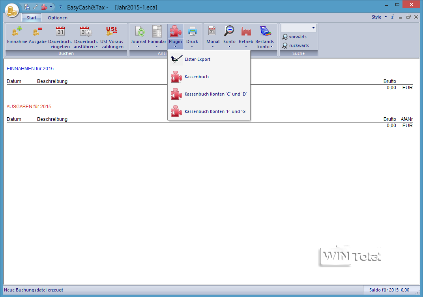Click puzzle icon for Kassenbuch Konten 'C' und 'D'
This screenshot has height=297, width=423.
click(176, 94)
